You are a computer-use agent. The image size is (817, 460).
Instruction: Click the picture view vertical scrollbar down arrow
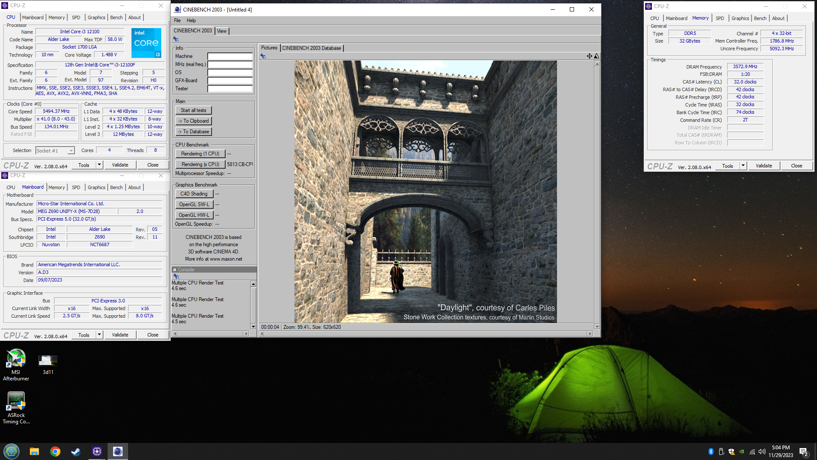597,327
